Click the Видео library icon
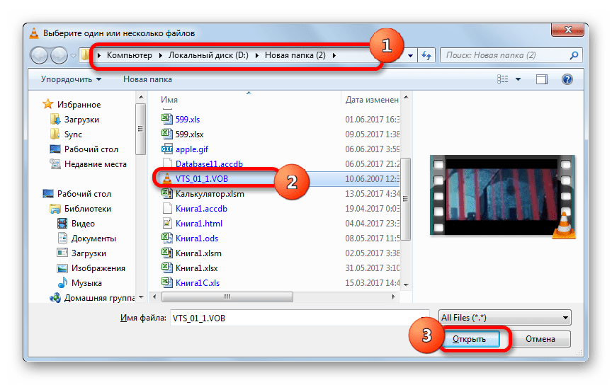612x385 pixels. click(x=62, y=223)
